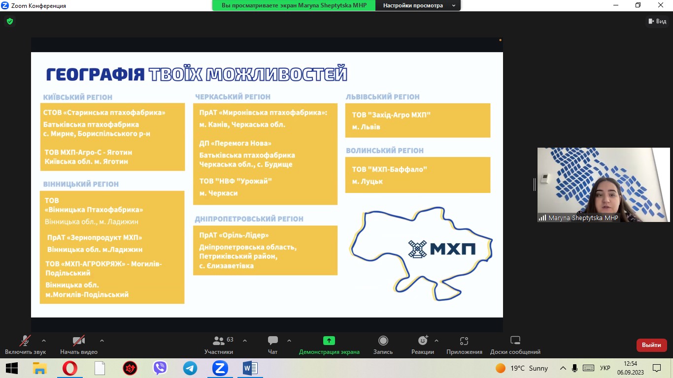
Task: Click the м. Львів city text
Action: pyautogui.click(x=366, y=127)
